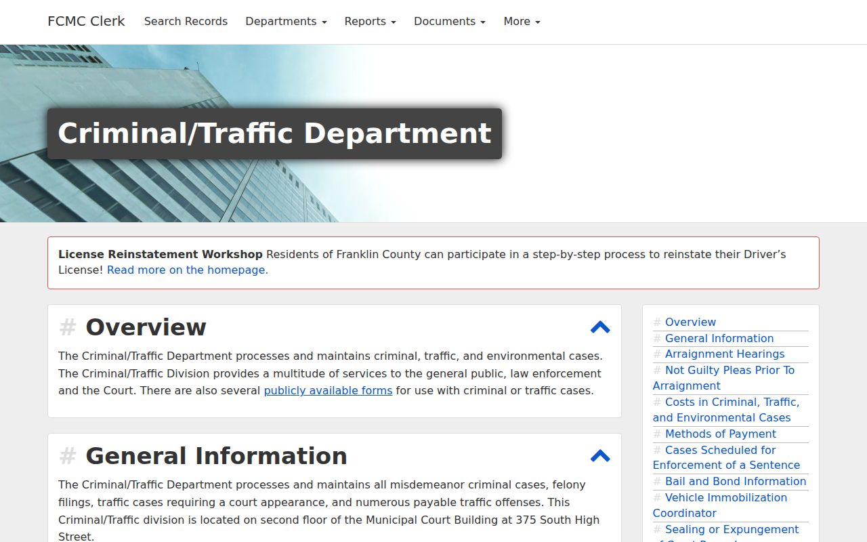The width and height of the screenshot is (867, 542).
Task: Click the Criminal/Traffic Department banner title
Action: point(274,133)
